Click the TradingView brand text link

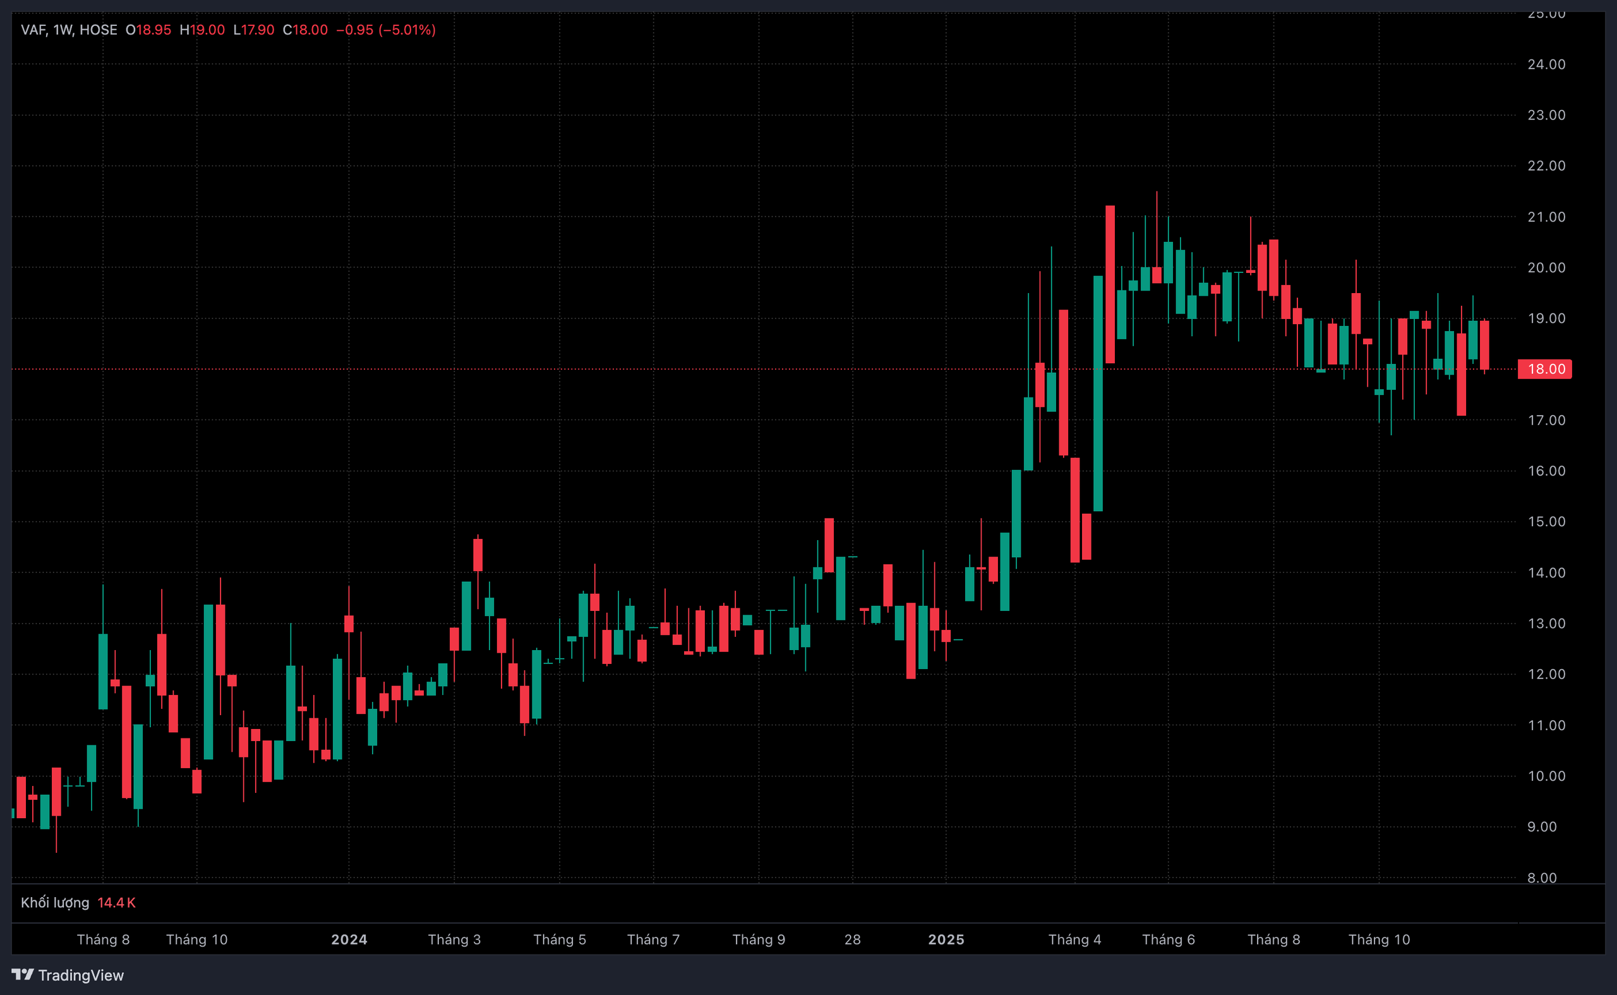[x=80, y=975]
